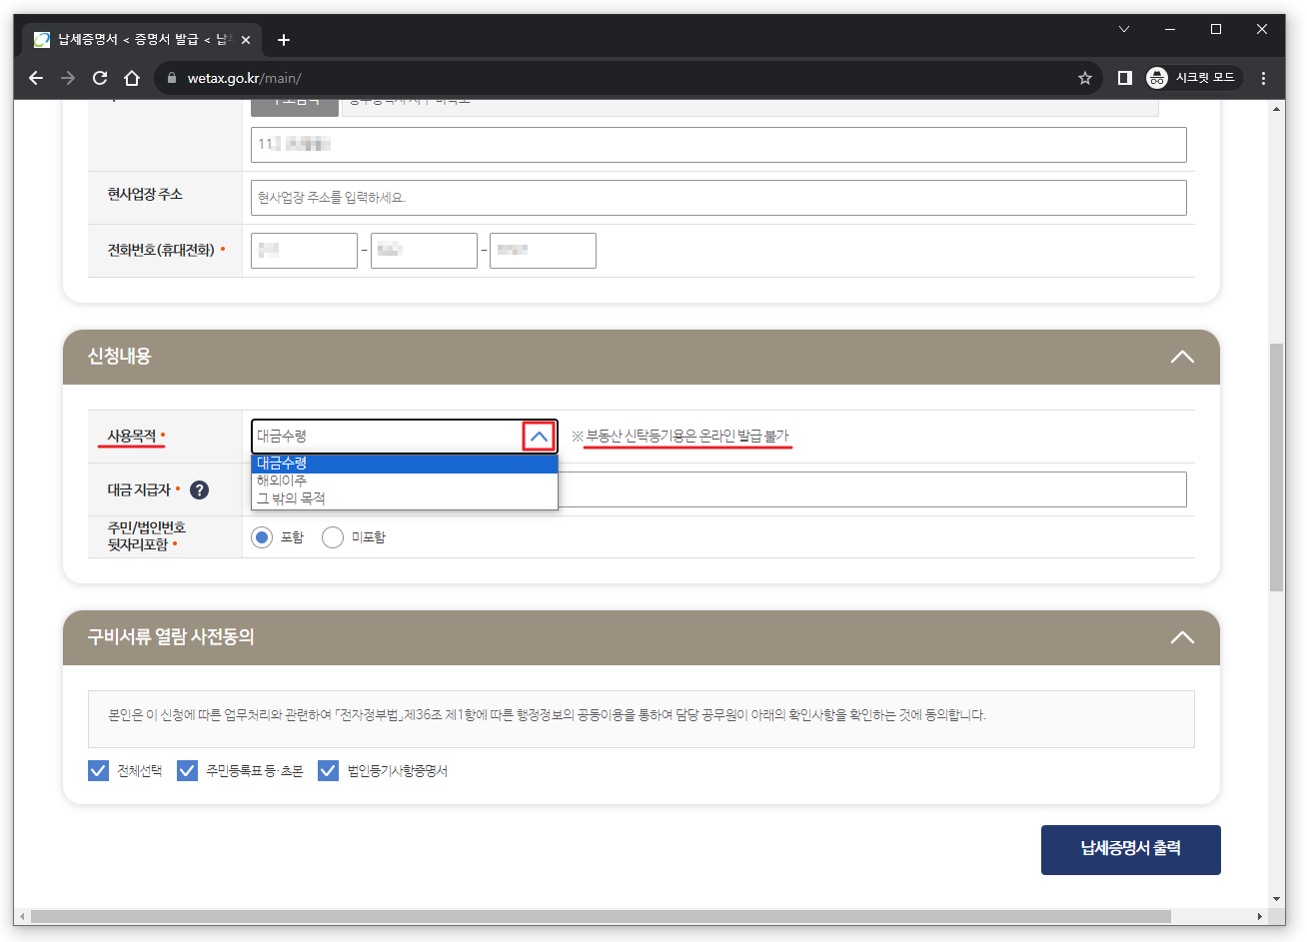The width and height of the screenshot is (1307, 942).
Task: Click the middle phone number field
Action: coord(424,251)
